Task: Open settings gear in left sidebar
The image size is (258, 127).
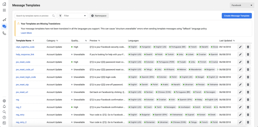Action: point(4,101)
